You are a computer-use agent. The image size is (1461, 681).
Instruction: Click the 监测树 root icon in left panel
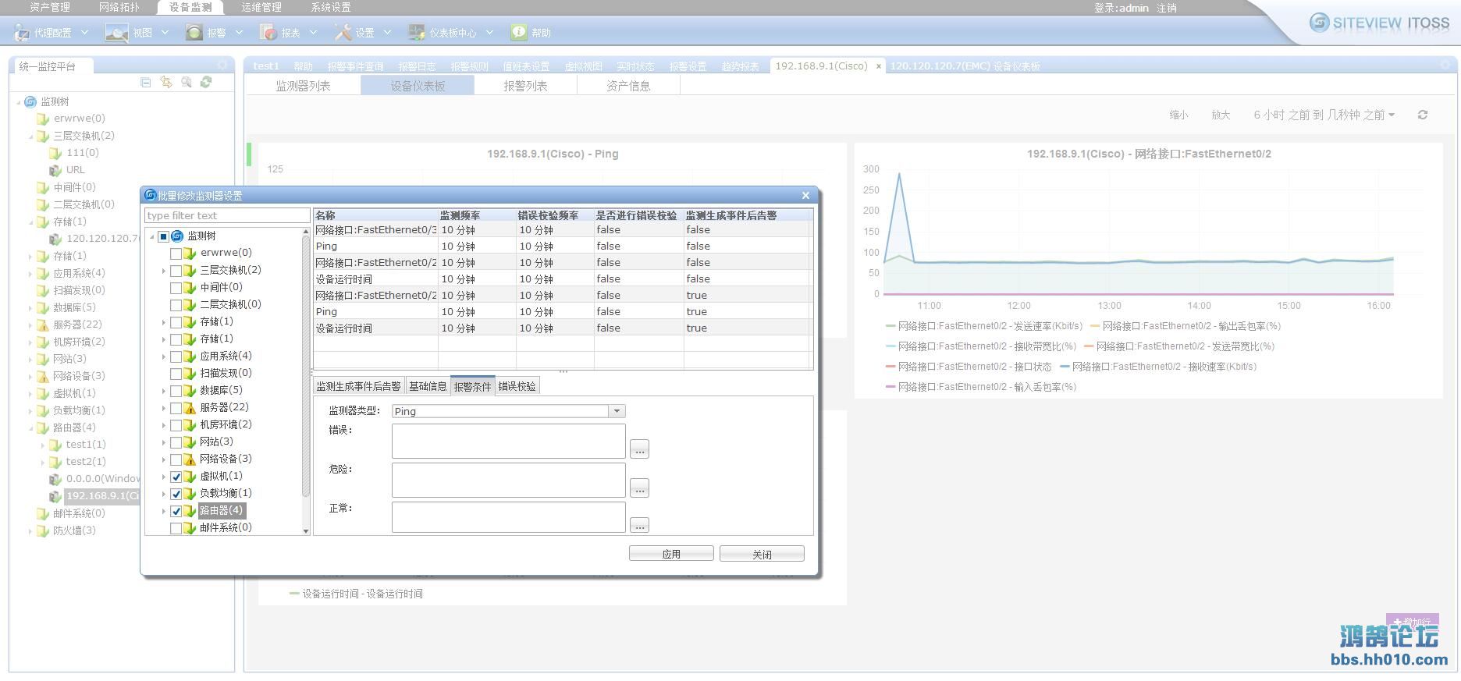tap(30, 101)
